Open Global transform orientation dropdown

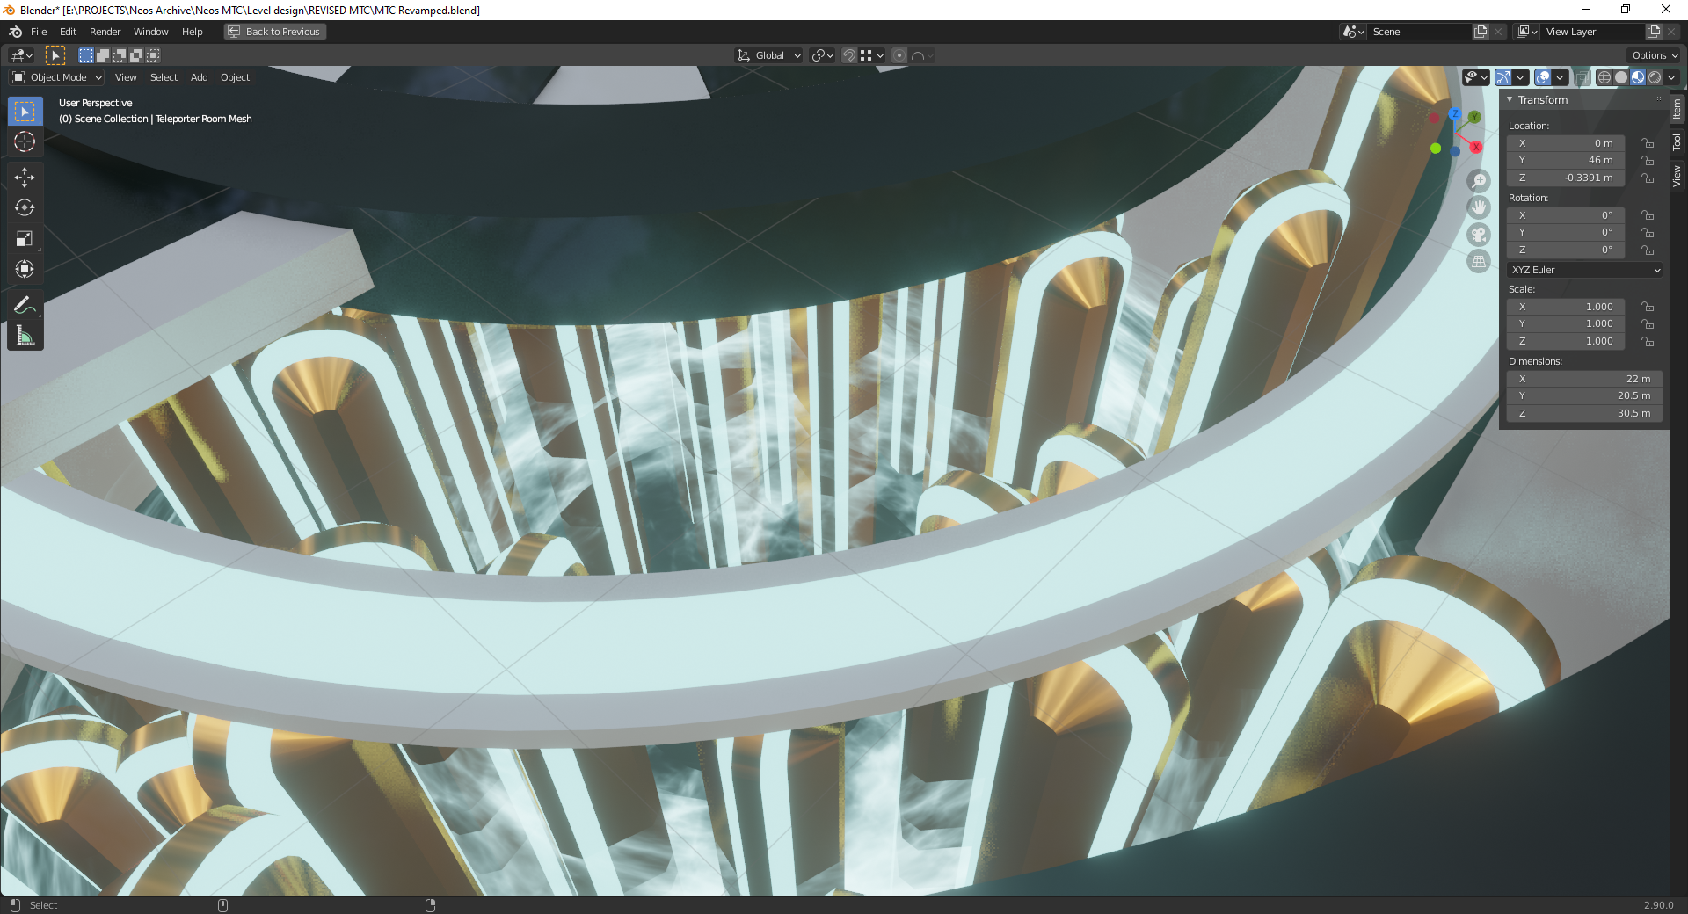(769, 55)
